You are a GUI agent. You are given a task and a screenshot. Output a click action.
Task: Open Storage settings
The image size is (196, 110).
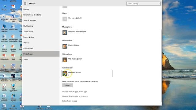pyautogui.click(x=26, y=43)
